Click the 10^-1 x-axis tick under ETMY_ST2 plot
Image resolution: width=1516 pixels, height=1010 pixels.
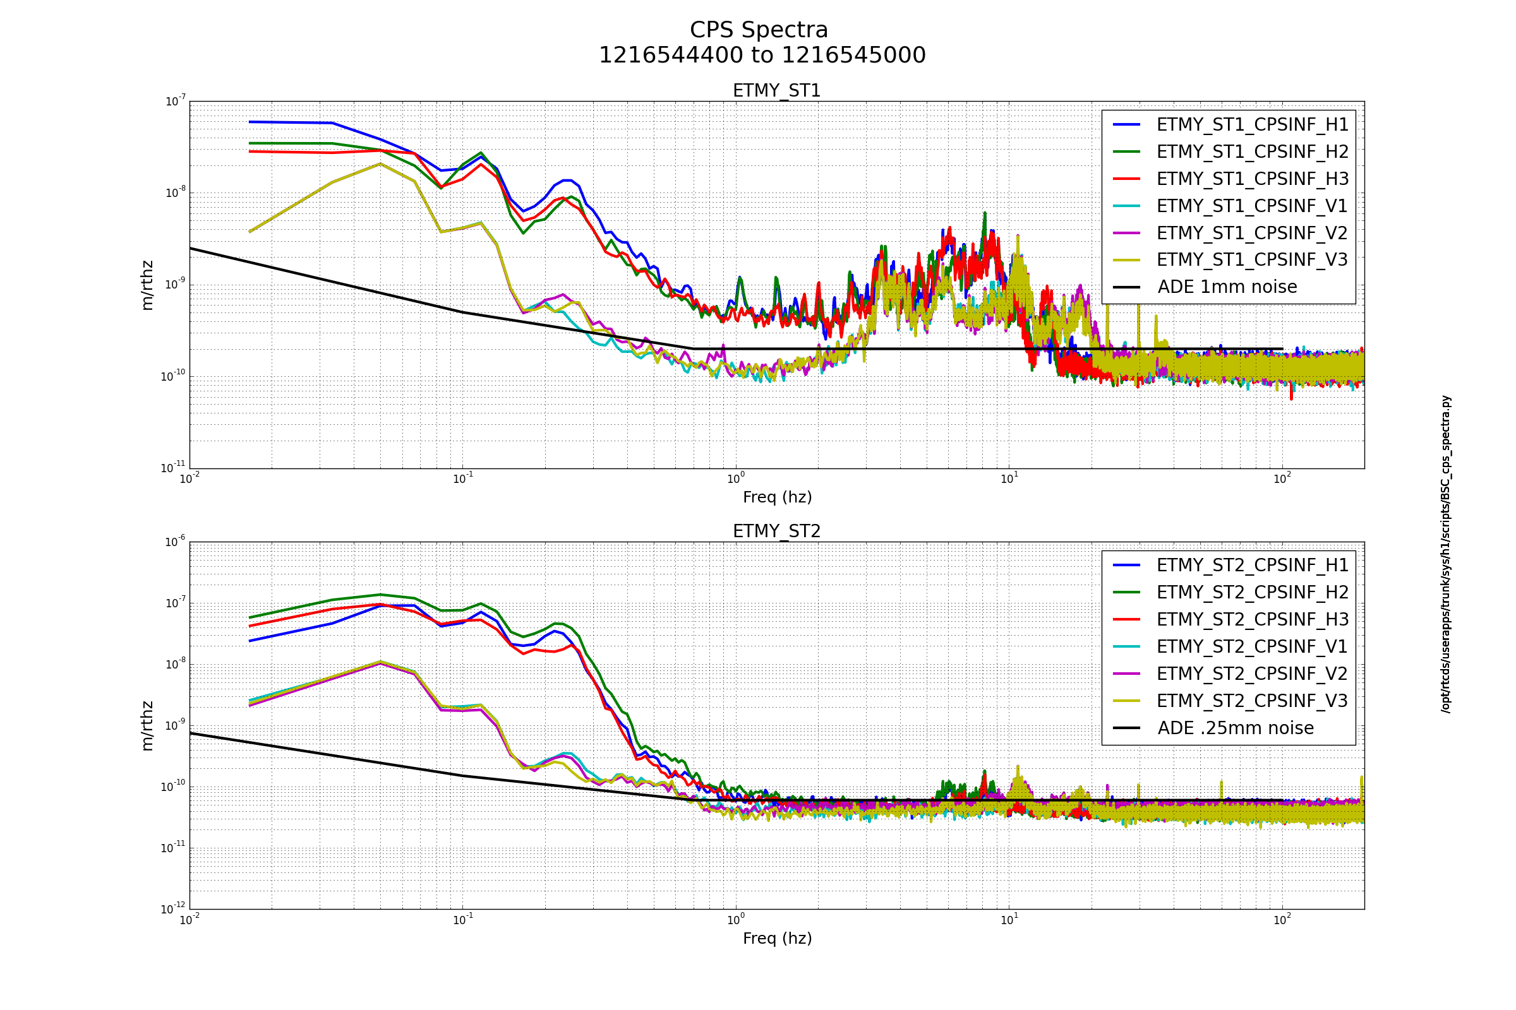pyautogui.click(x=463, y=919)
